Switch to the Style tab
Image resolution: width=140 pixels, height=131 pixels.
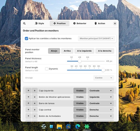coord(39,23)
